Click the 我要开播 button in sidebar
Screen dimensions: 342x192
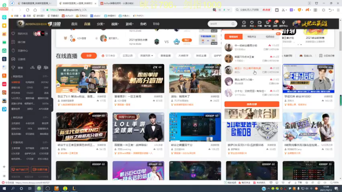pyautogui.click(x=40, y=169)
